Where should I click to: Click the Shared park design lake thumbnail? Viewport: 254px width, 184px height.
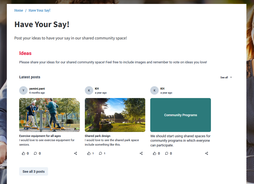pyautogui.click(x=115, y=115)
